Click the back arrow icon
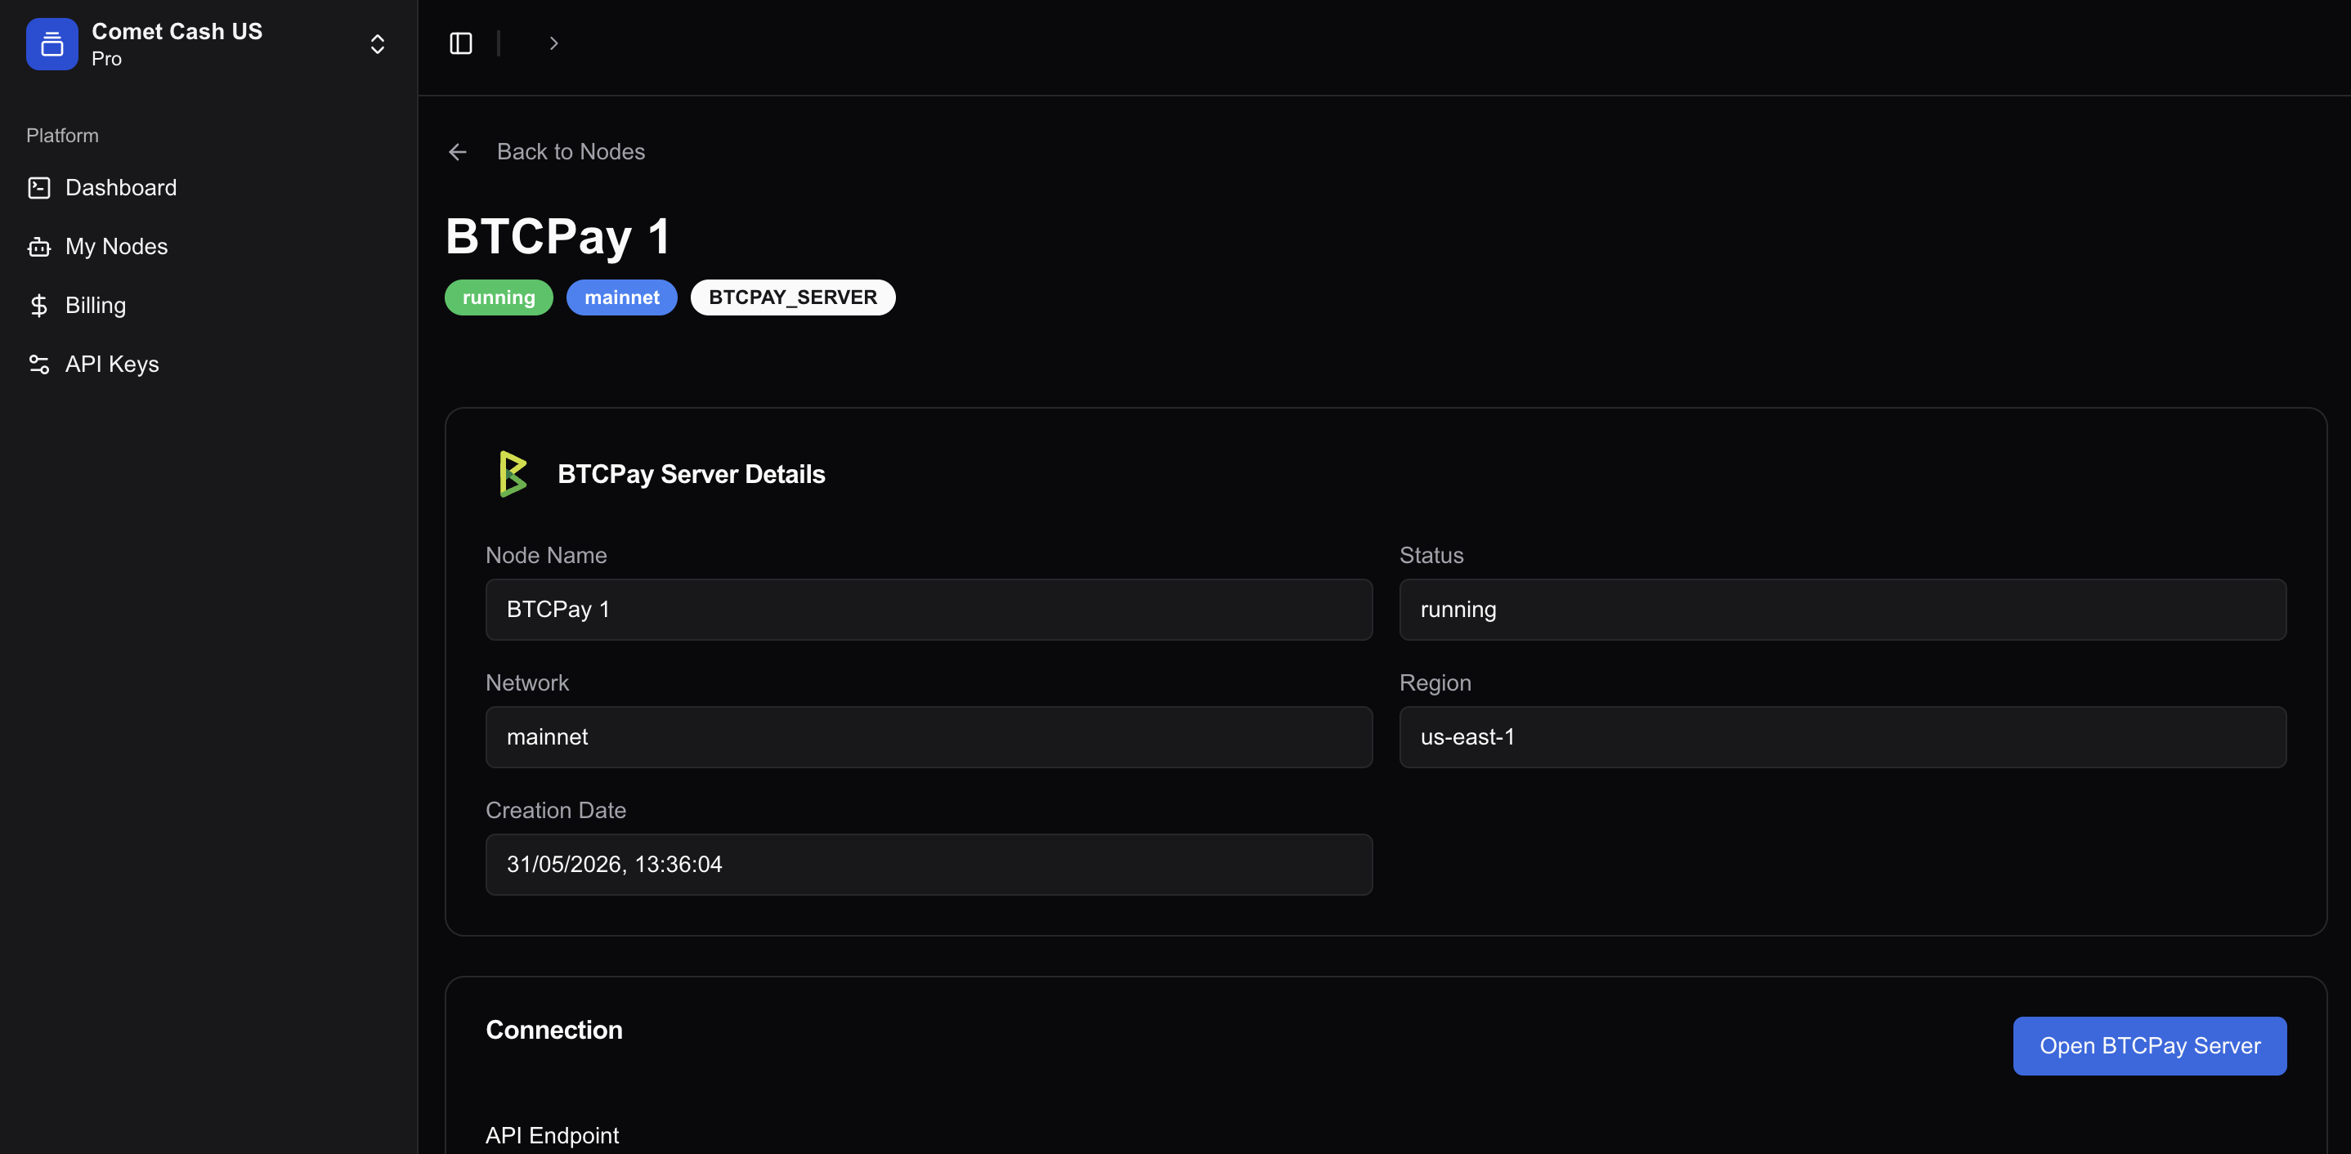Image resolution: width=2351 pixels, height=1154 pixels. 457,151
